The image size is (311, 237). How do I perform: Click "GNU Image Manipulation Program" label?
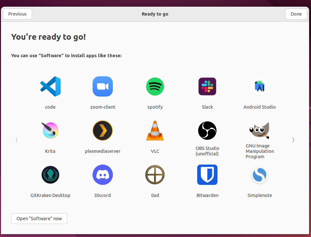(260, 151)
